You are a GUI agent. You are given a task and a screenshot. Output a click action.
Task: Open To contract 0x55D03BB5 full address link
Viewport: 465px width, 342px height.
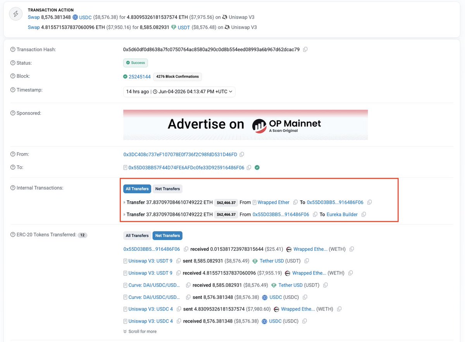(186, 168)
